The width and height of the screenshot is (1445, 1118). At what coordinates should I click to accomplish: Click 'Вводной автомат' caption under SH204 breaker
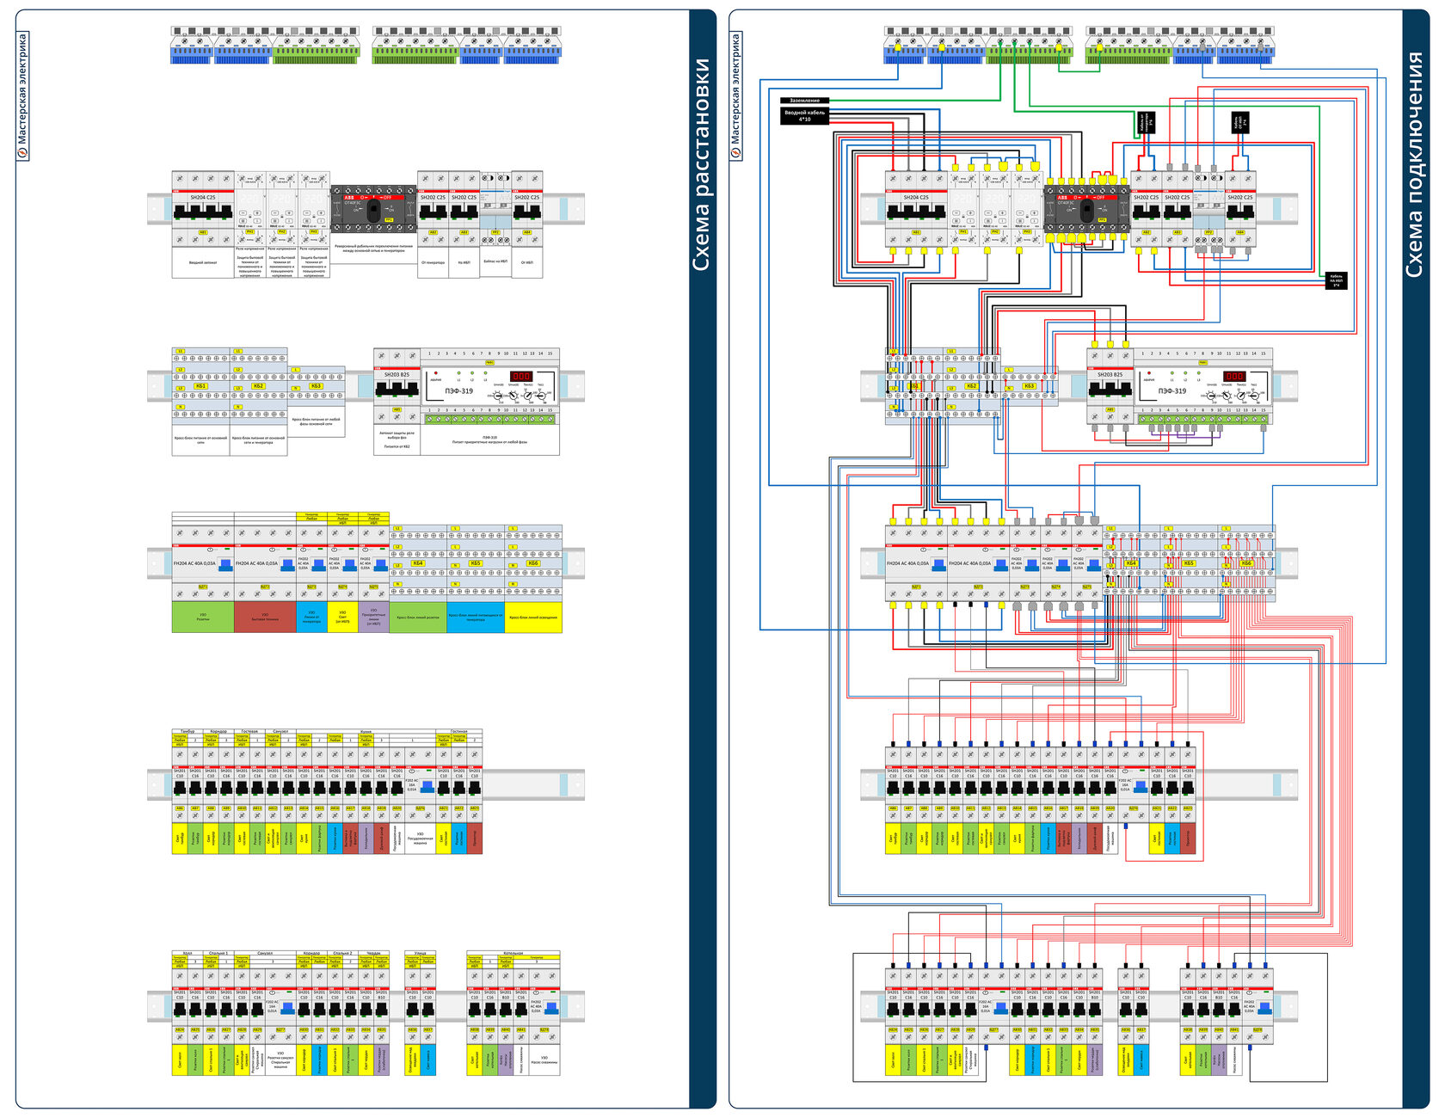point(203,262)
